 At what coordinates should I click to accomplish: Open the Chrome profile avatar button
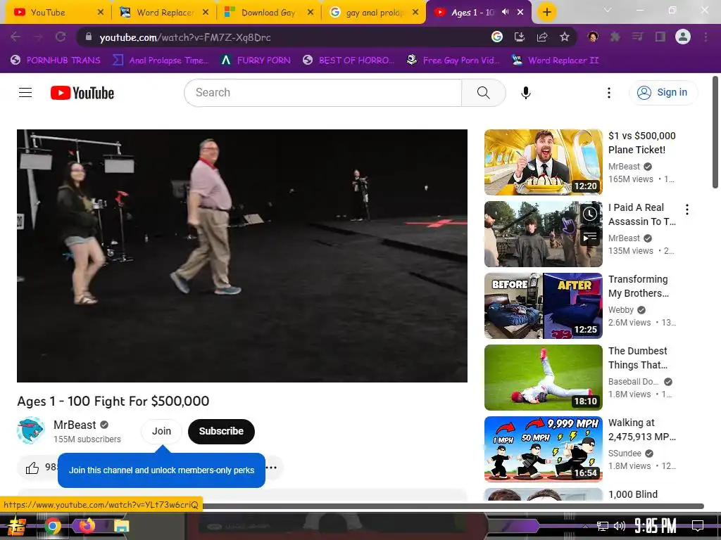click(683, 37)
